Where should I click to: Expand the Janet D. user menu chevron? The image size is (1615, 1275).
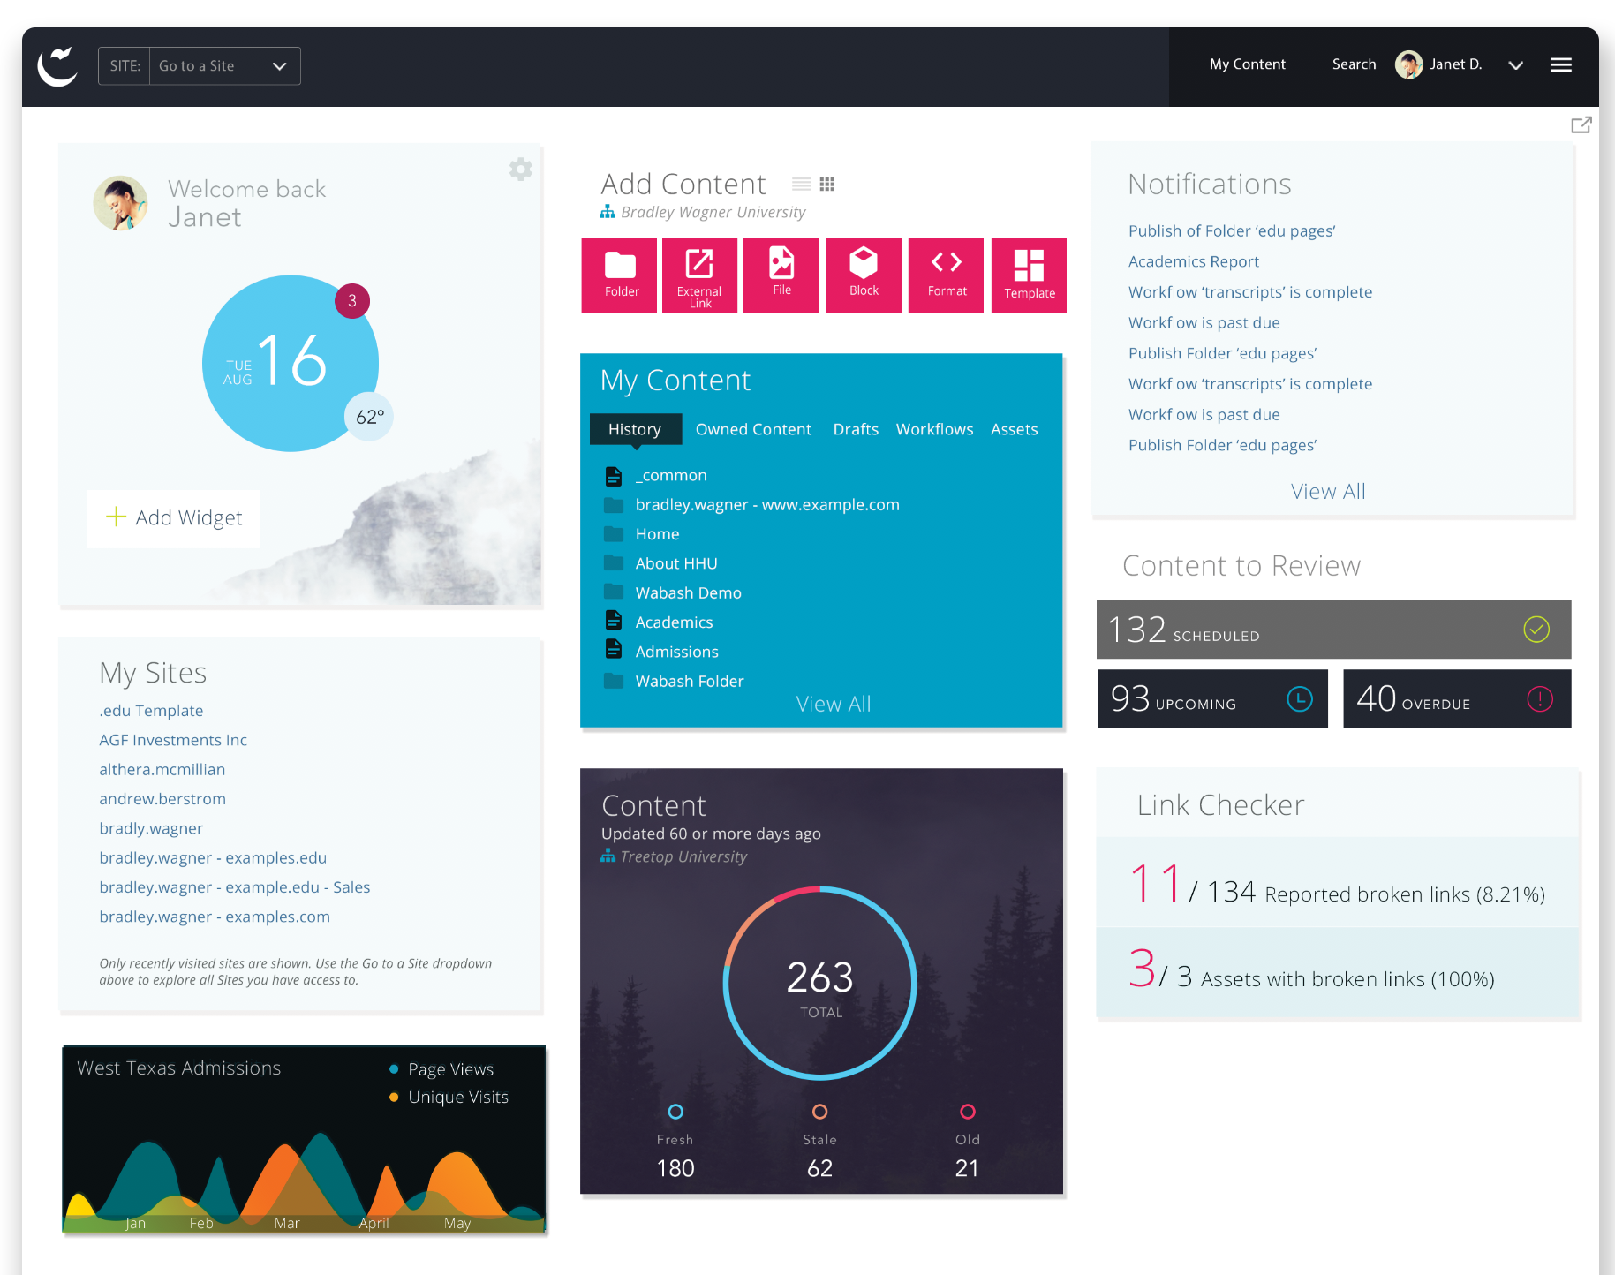[x=1516, y=65]
